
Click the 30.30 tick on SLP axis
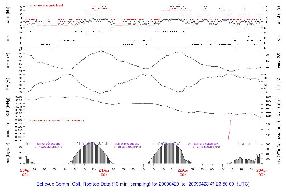pos(19,97)
